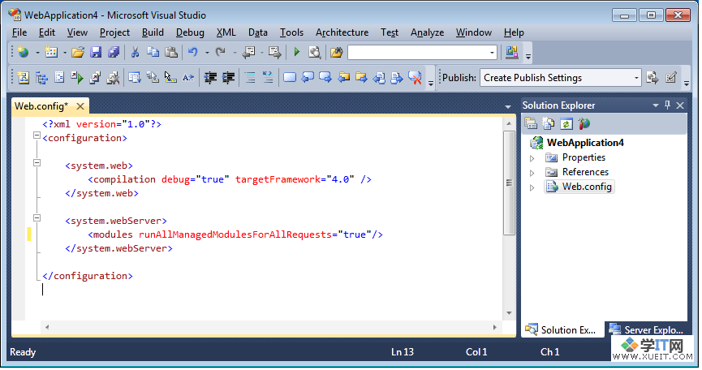Click the Save All icon
This screenshot has width=702, height=370.
click(114, 53)
